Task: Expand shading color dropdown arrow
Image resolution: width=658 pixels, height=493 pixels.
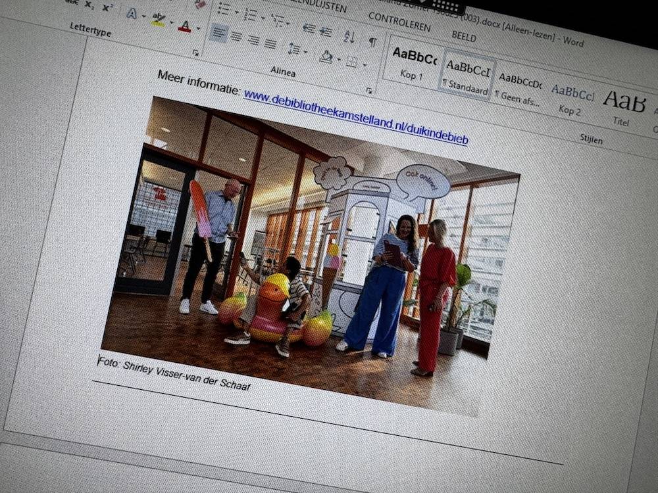Action: pos(339,59)
